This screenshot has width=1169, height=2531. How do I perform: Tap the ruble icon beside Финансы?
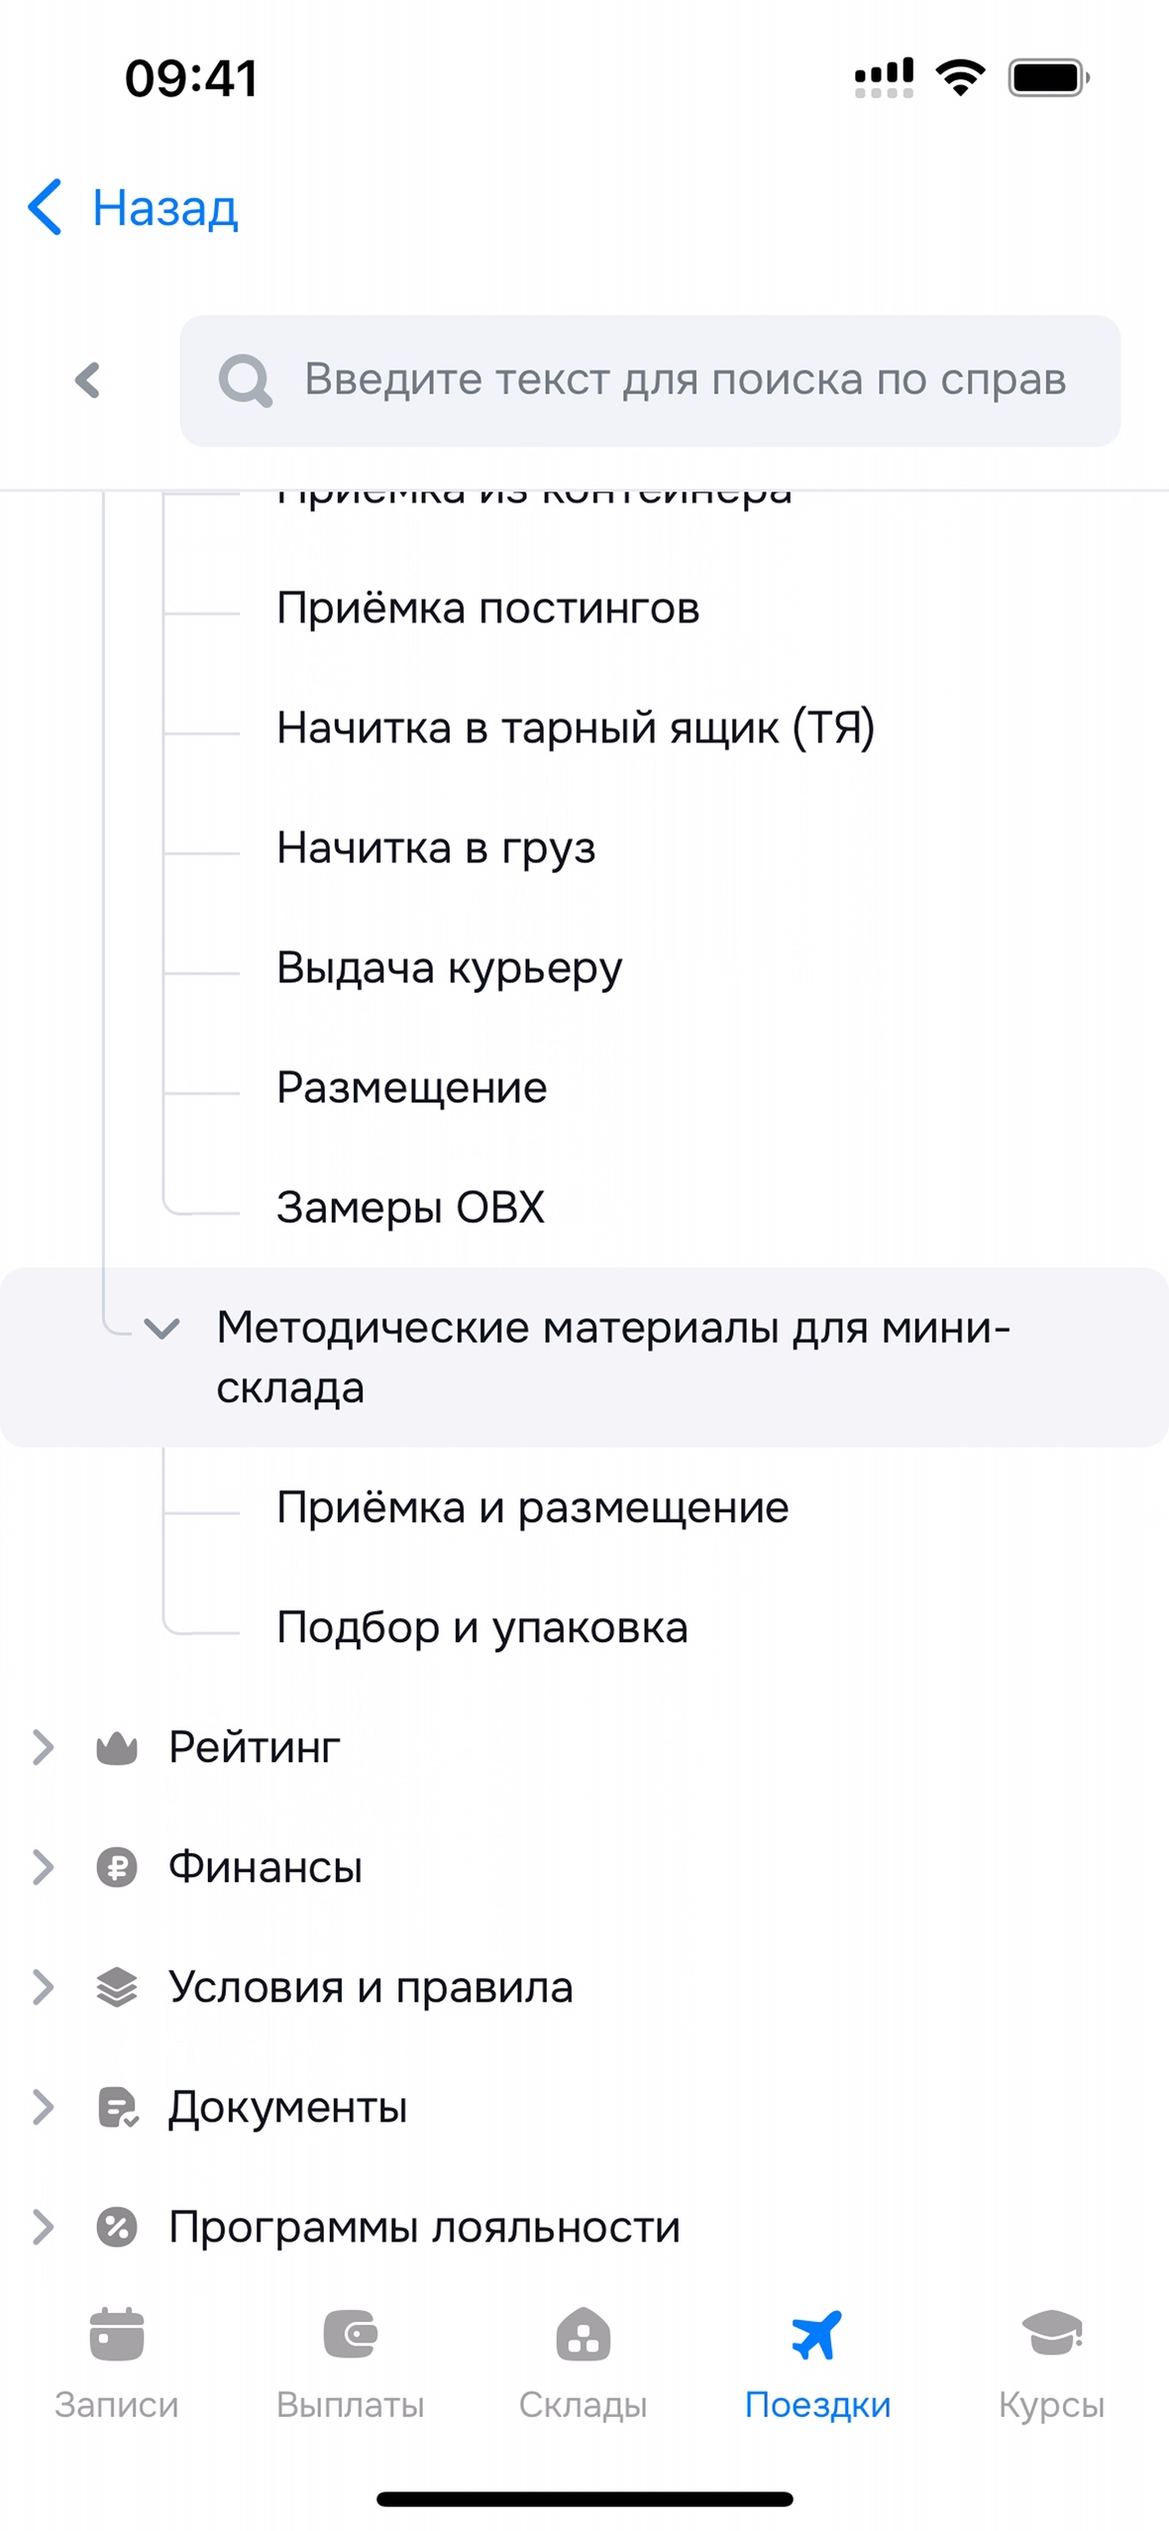point(116,1868)
